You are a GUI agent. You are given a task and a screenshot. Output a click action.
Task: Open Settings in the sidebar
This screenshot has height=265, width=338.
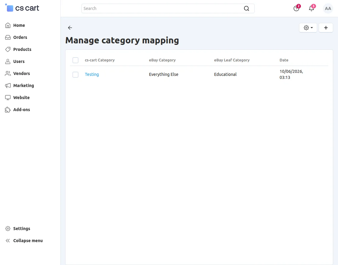(21, 229)
